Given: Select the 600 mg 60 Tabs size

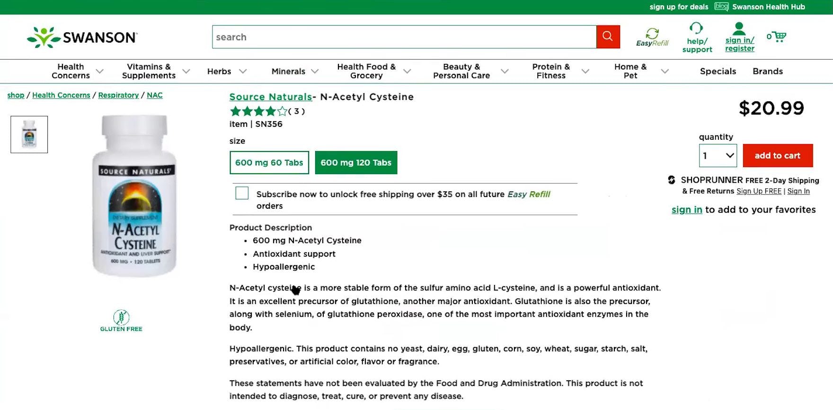Looking at the screenshot, I should 269,162.
